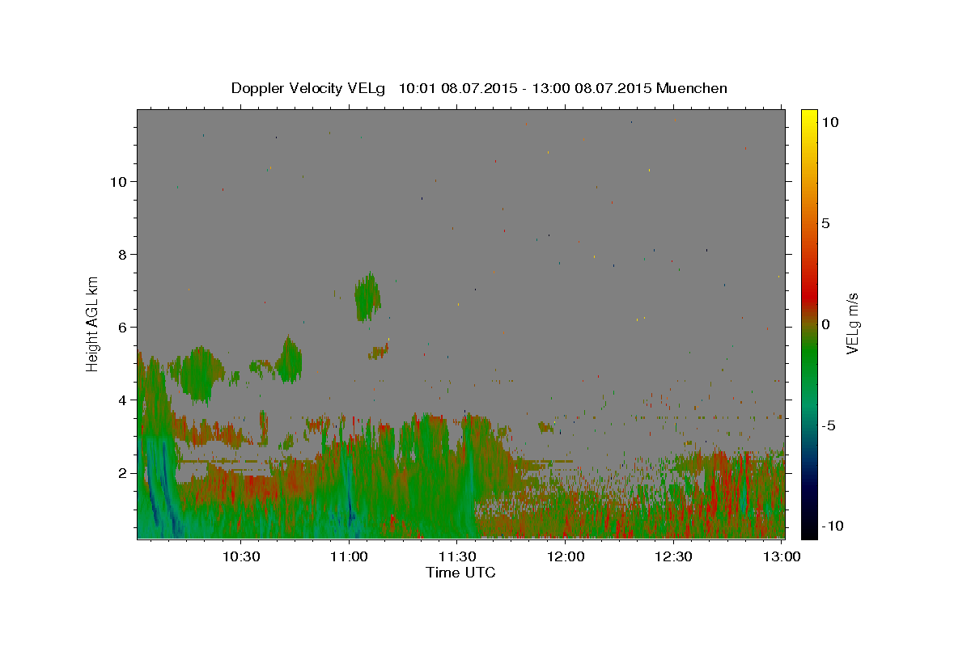Click the colorbar value 5
This screenshot has height=647, width=971.
[x=826, y=223]
